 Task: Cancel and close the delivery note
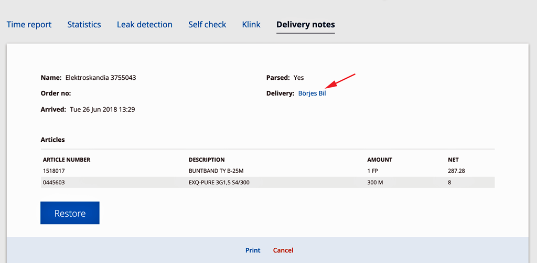click(x=283, y=250)
